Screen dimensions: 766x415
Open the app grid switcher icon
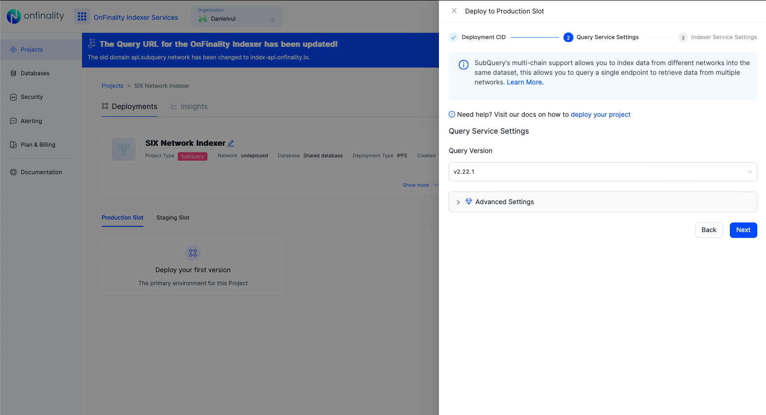82,17
